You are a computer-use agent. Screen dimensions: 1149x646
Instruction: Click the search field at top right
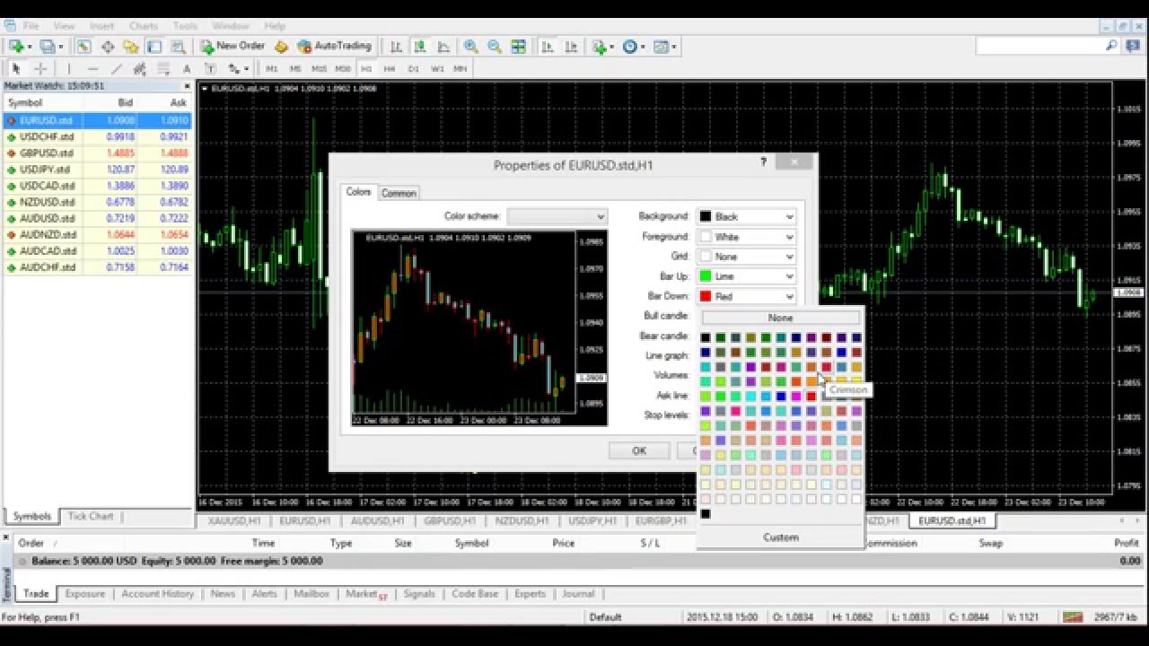[x=1047, y=46]
